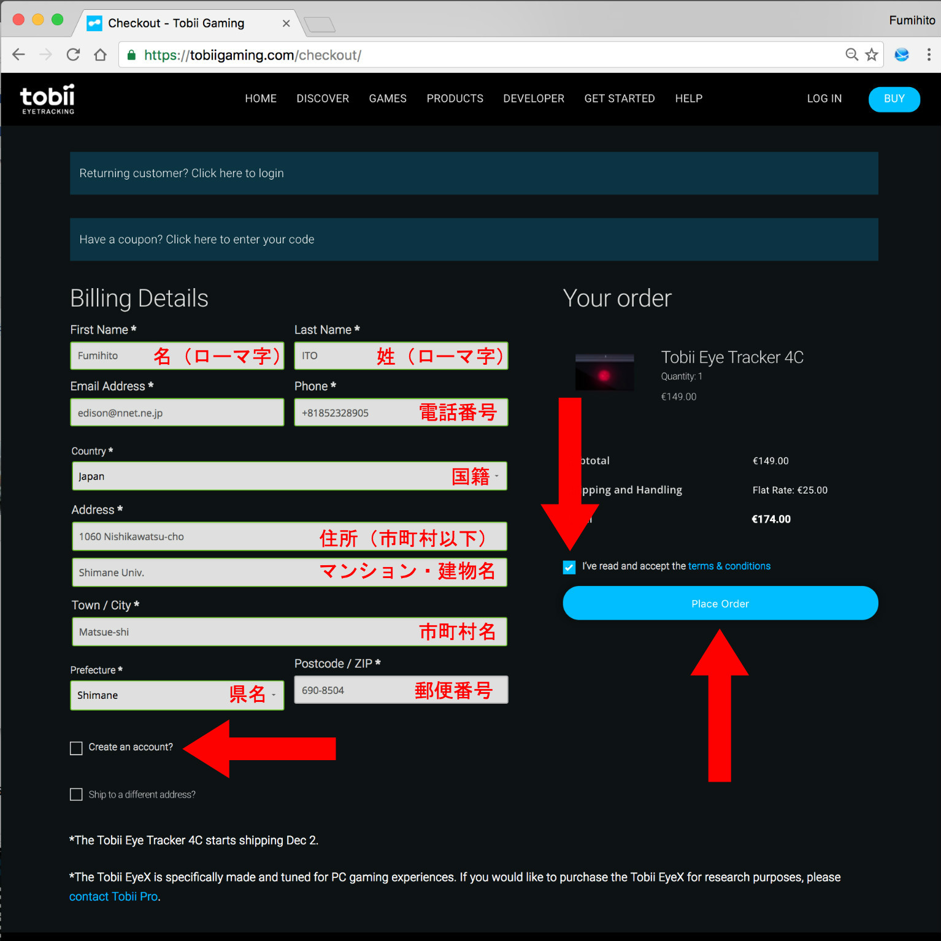
Task: Click the Flat Rate: €25.00 text
Action: click(790, 490)
